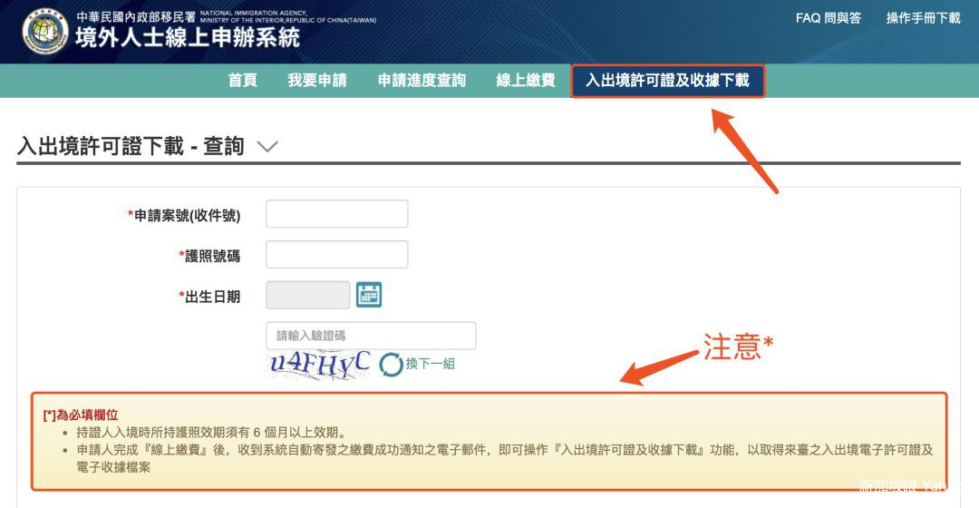
Task: Open 入出境許可證及收據下載 in the navigation bar
Action: point(667,81)
